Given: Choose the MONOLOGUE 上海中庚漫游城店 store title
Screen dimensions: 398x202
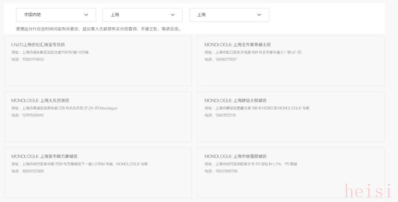Looking at the screenshot, I should [235, 156].
